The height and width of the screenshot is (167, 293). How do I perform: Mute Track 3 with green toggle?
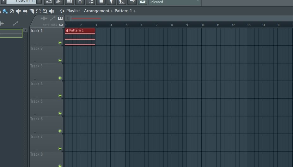tap(60, 78)
